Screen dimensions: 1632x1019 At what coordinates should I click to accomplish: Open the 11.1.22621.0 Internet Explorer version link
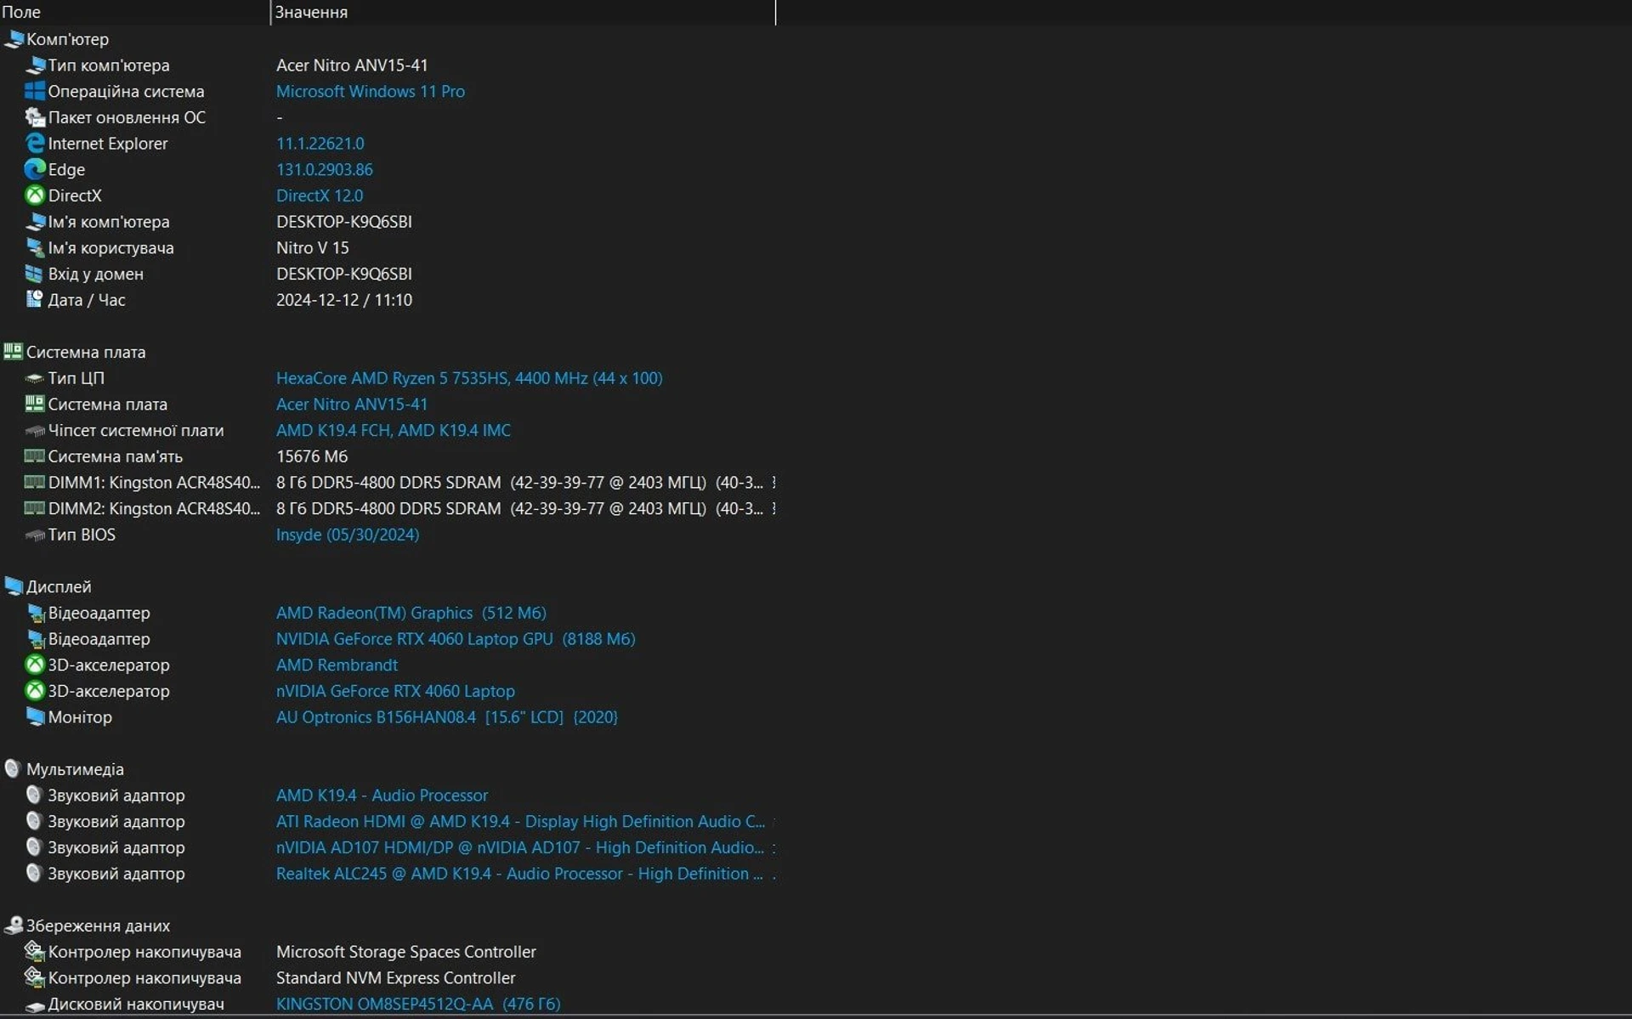[320, 144]
